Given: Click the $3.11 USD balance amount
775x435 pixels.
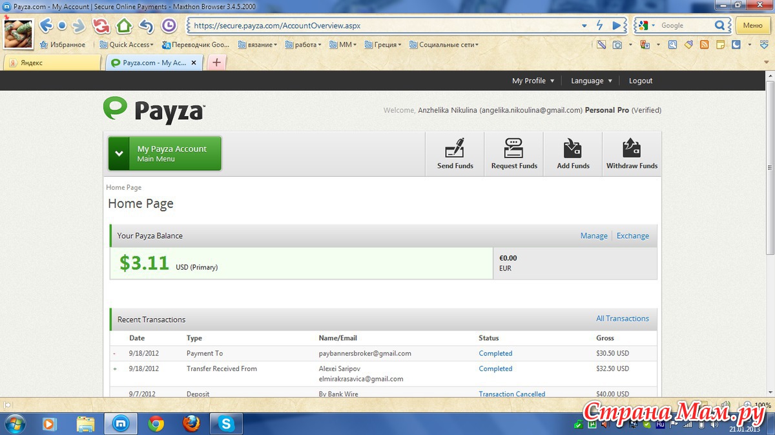Looking at the screenshot, I should [x=144, y=263].
